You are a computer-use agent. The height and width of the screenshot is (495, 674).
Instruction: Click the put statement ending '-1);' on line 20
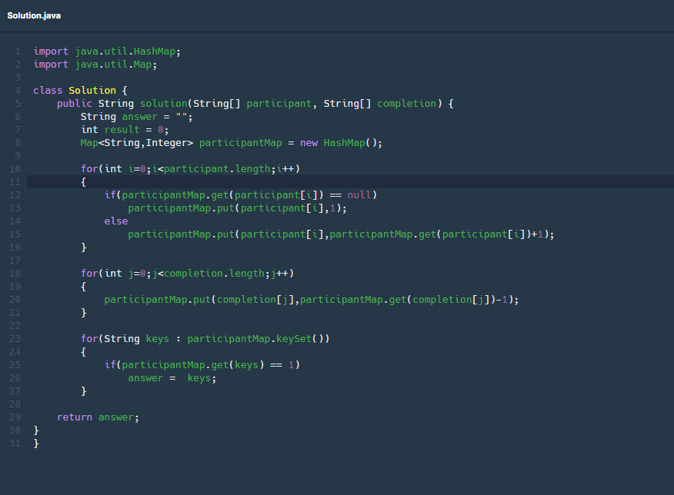[x=311, y=300]
